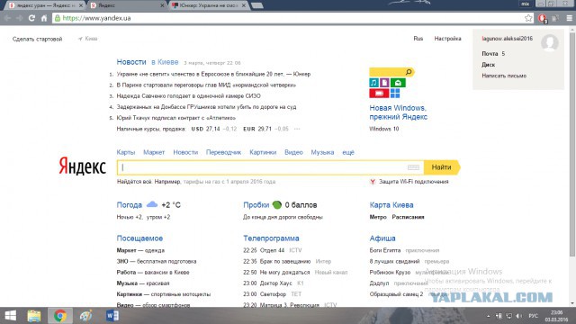Click the Windows 10 tiles promo image

coord(391,83)
